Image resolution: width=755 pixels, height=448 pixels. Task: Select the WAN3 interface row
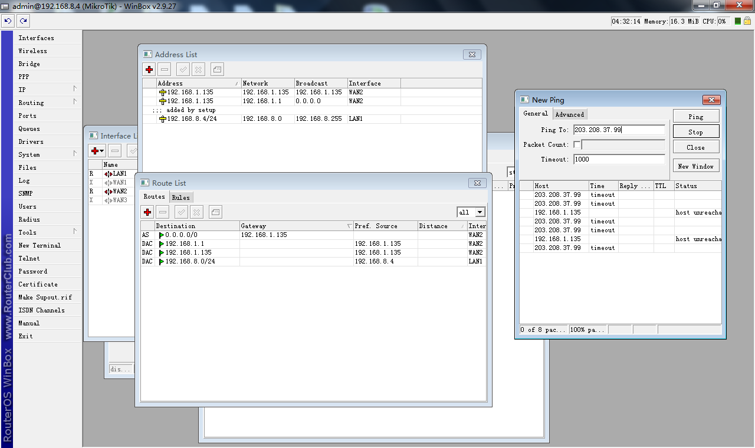pos(113,200)
